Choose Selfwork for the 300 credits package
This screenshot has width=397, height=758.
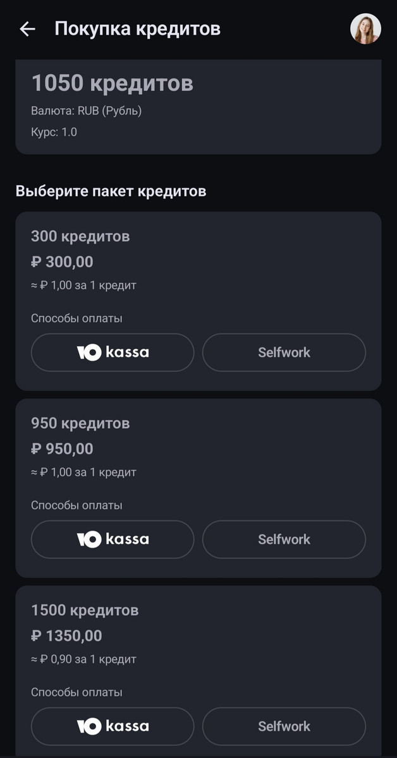(284, 352)
